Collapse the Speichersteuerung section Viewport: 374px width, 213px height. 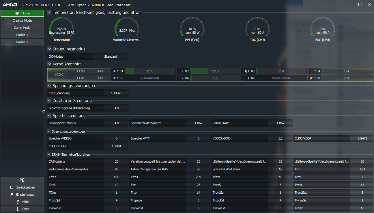coord(49,116)
